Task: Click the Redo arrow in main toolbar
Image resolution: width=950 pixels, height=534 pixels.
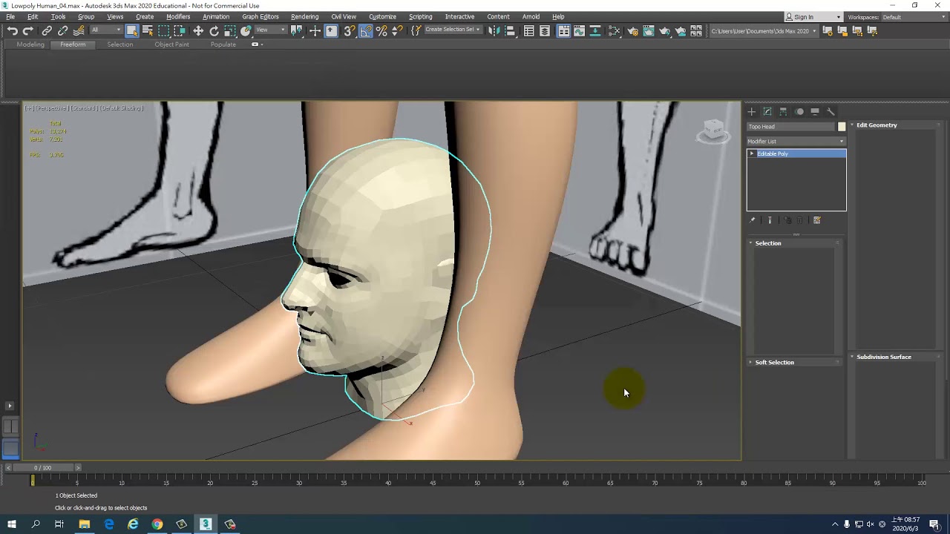Action: tap(28, 30)
